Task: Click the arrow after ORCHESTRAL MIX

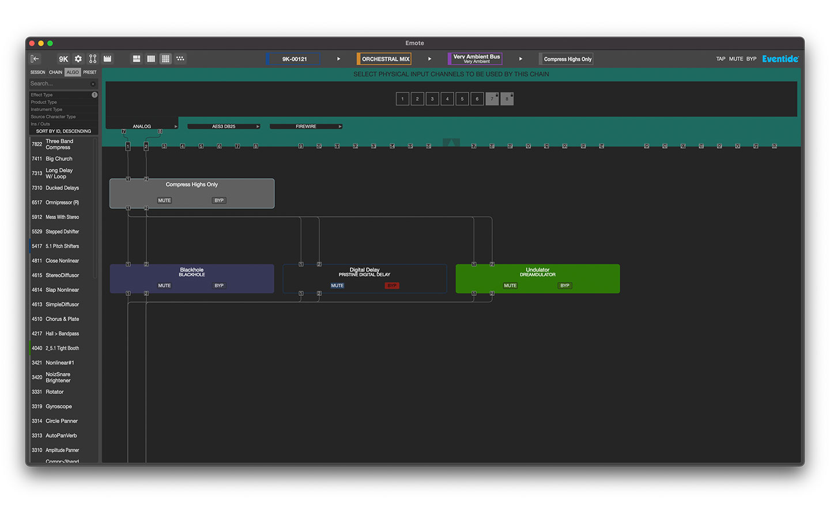Action: (x=429, y=59)
